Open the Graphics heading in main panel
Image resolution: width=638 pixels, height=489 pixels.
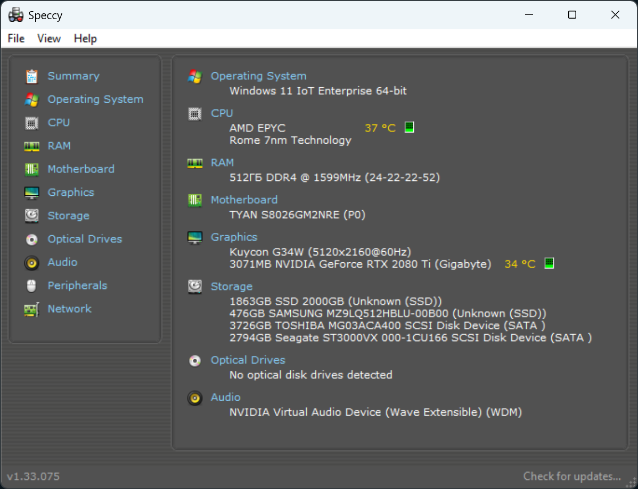[234, 237]
